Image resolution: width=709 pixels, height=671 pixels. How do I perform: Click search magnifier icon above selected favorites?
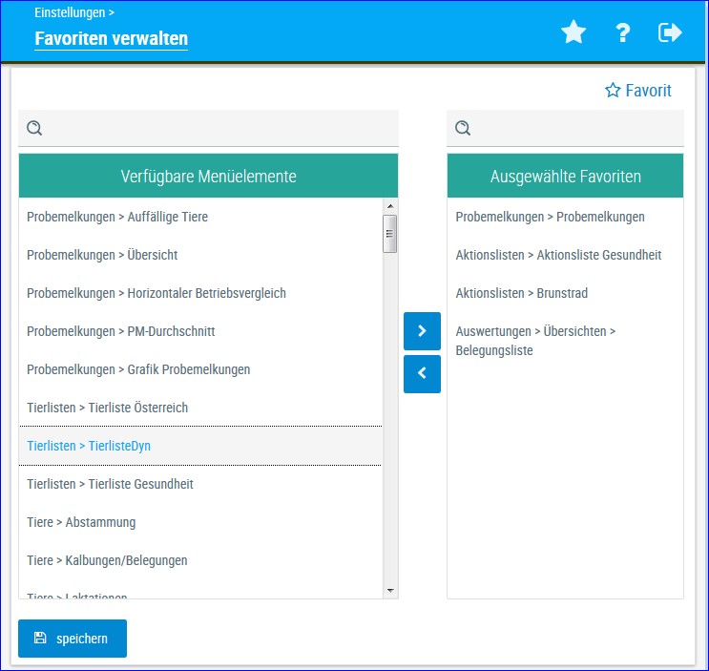[463, 128]
